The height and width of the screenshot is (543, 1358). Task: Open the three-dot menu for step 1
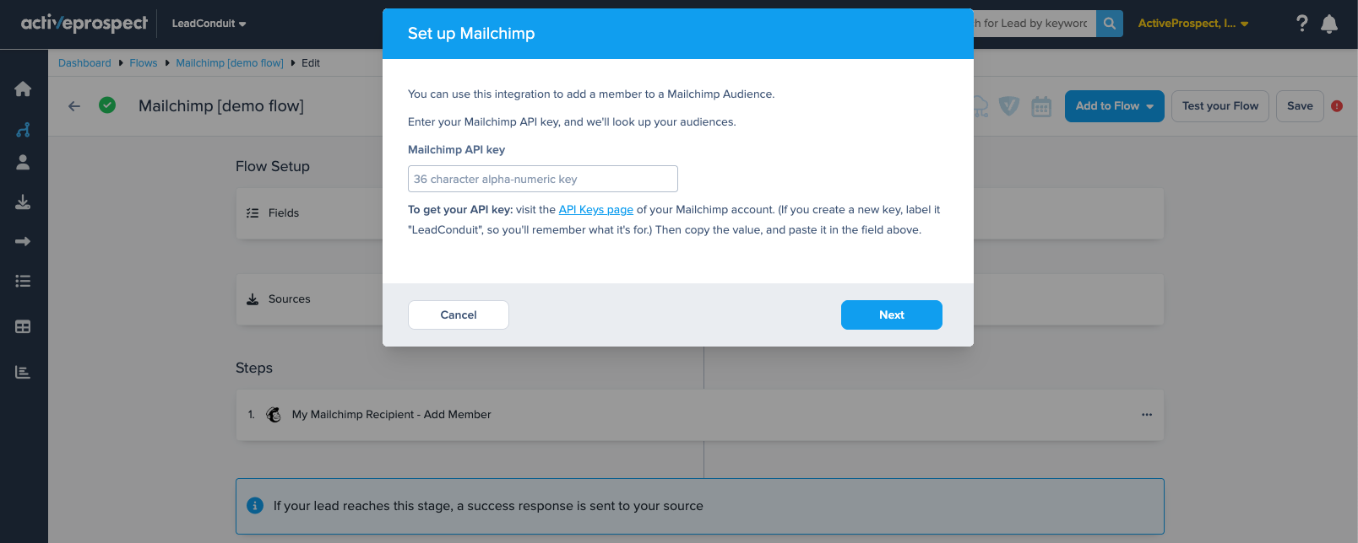(1147, 415)
